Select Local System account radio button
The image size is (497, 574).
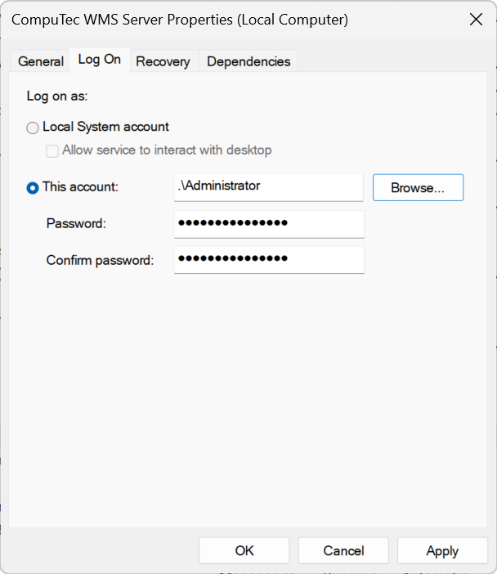(33, 128)
